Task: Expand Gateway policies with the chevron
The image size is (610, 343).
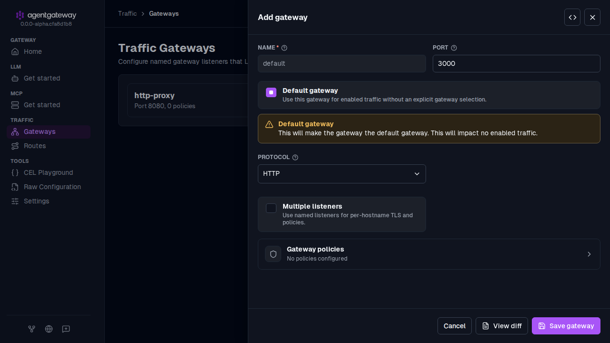Action: coord(589,254)
